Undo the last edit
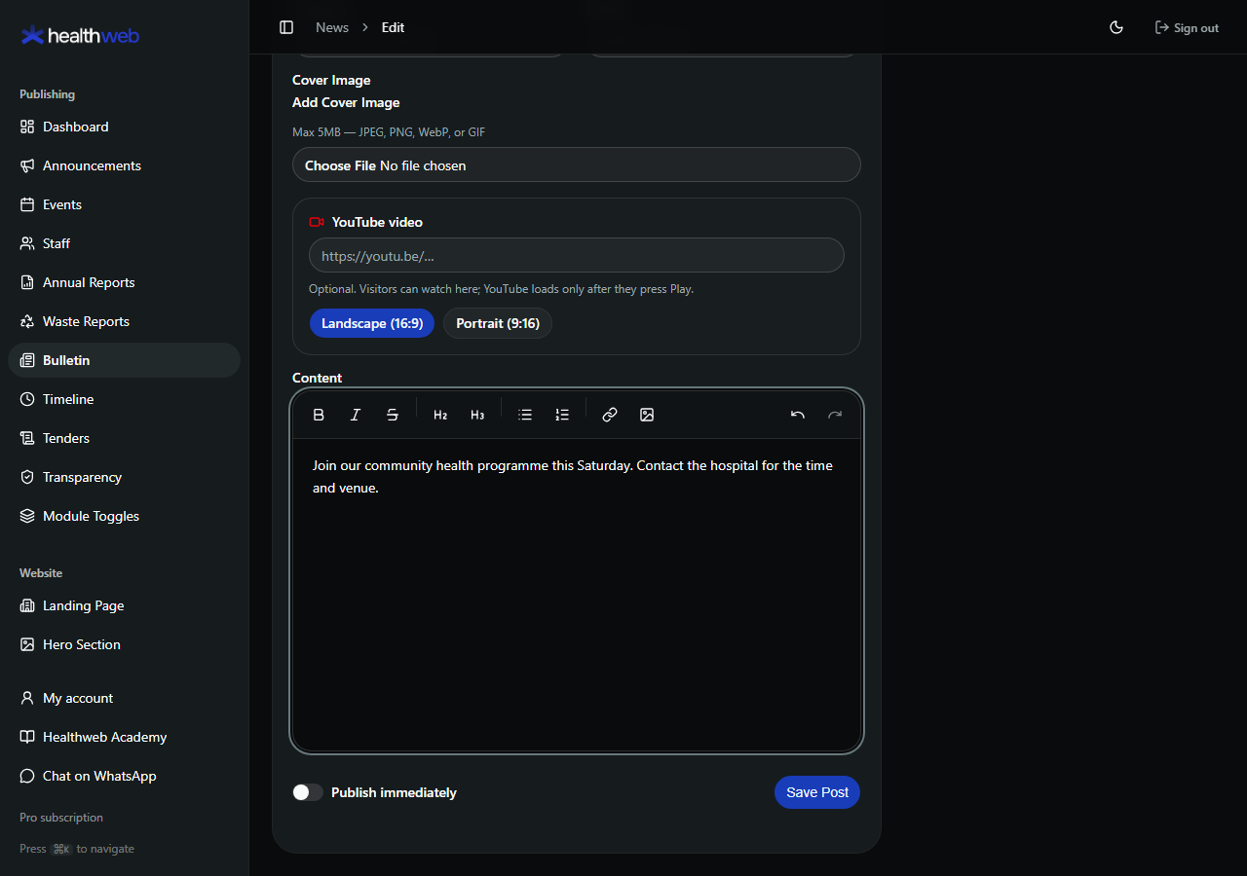Viewport: 1247px width, 876px height. [798, 415]
